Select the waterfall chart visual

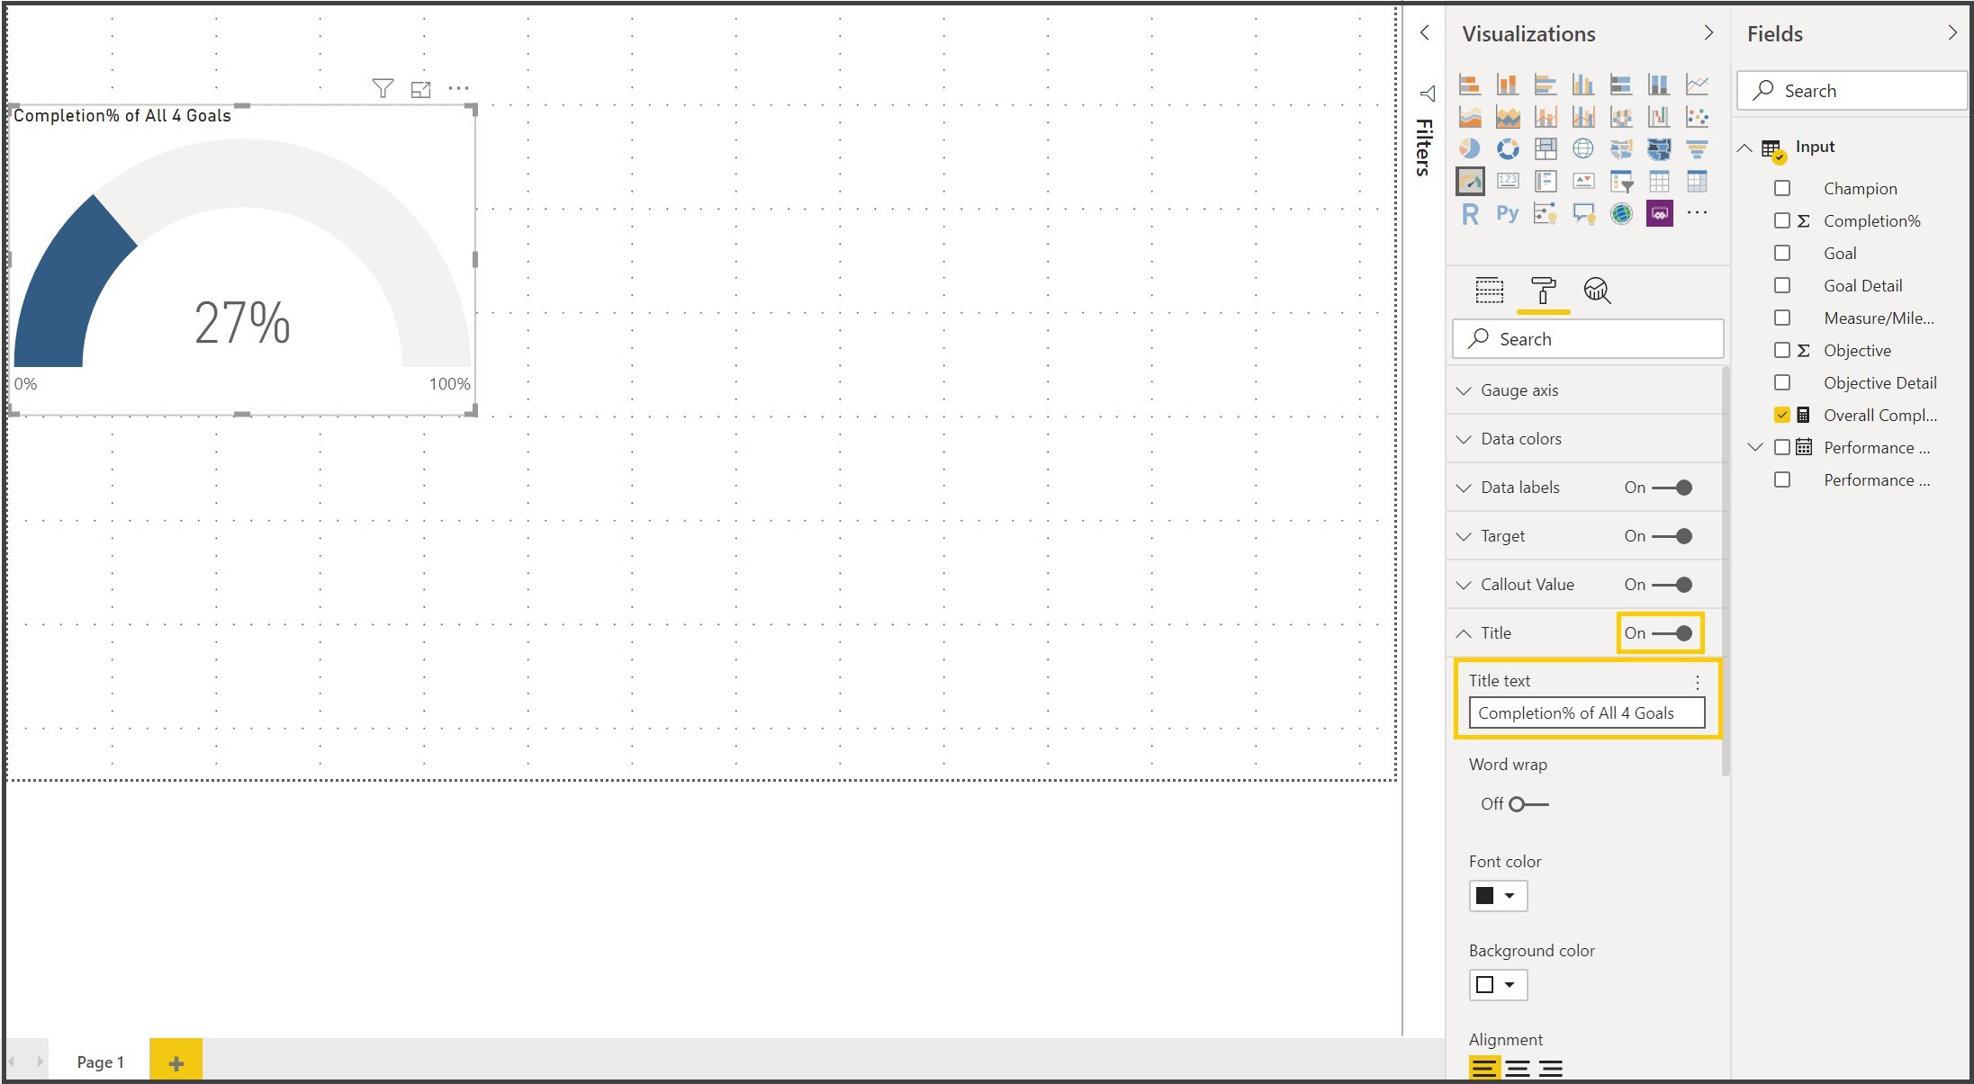[1659, 117]
